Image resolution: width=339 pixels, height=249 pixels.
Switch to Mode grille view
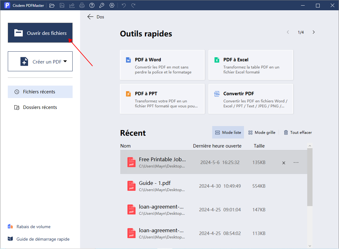pyautogui.click(x=262, y=132)
